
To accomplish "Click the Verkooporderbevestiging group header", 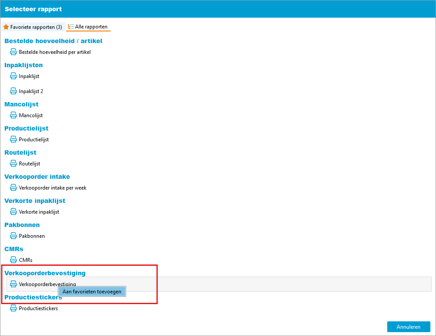I will tap(45, 273).
